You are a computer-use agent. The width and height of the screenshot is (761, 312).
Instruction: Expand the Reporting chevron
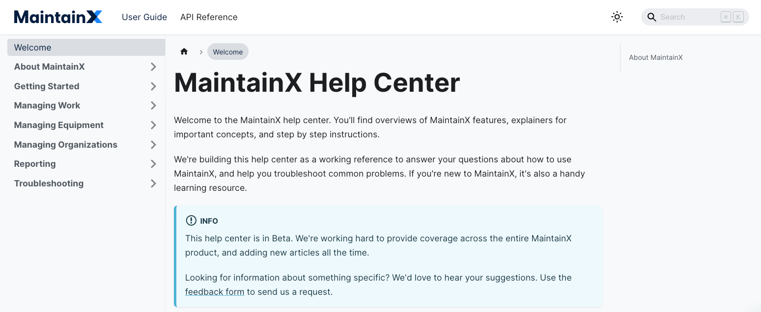coord(153,163)
